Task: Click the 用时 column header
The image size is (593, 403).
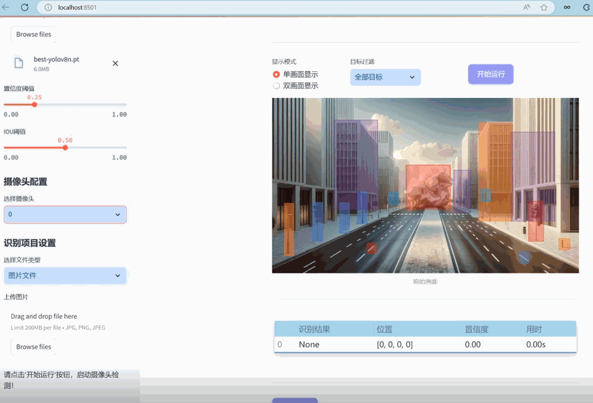Action: (534, 329)
